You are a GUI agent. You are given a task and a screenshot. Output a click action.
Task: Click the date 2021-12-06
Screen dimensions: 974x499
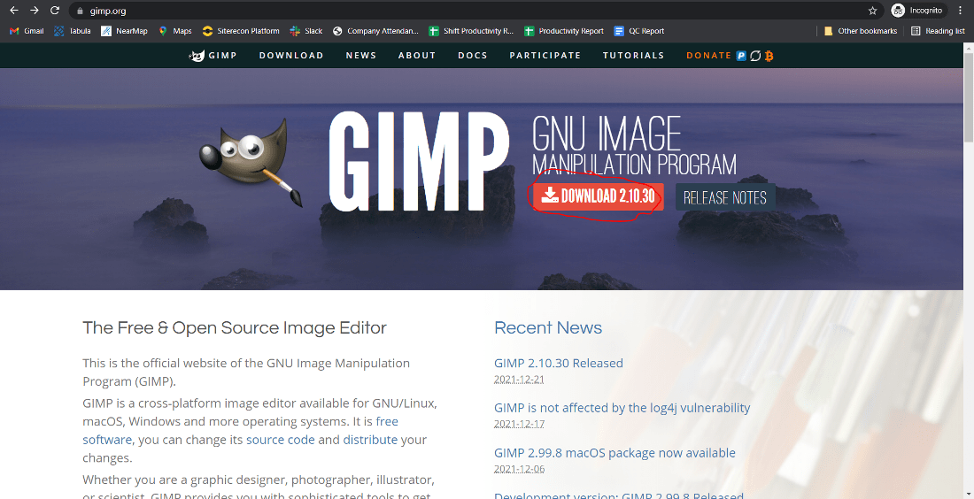[519, 469]
